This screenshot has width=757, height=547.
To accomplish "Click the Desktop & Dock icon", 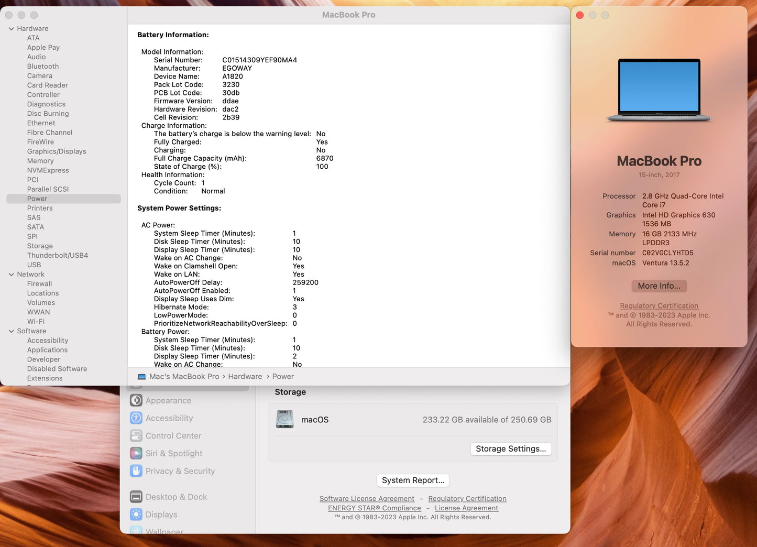I will [136, 497].
